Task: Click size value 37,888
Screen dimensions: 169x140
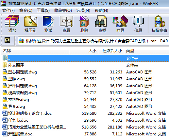Action: pos(90,134)
